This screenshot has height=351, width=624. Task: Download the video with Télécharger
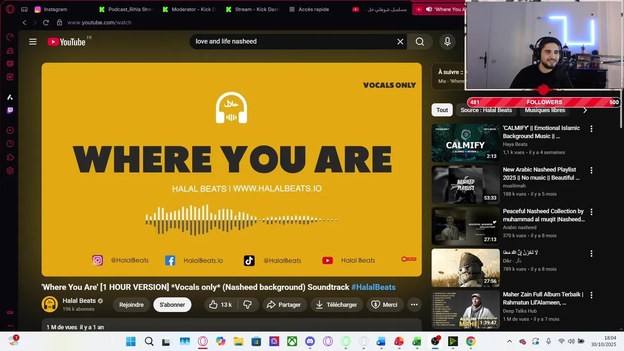tap(336, 305)
